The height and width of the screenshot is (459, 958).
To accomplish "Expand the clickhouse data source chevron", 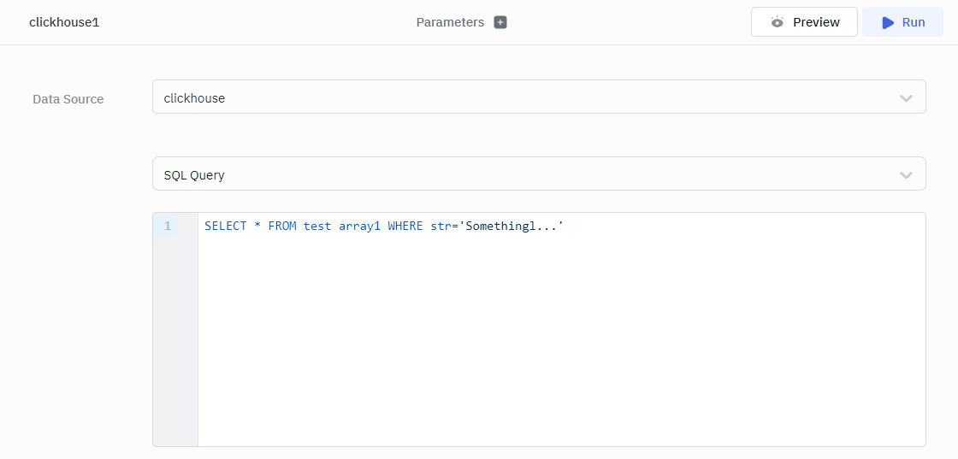I will pyautogui.click(x=906, y=98).
